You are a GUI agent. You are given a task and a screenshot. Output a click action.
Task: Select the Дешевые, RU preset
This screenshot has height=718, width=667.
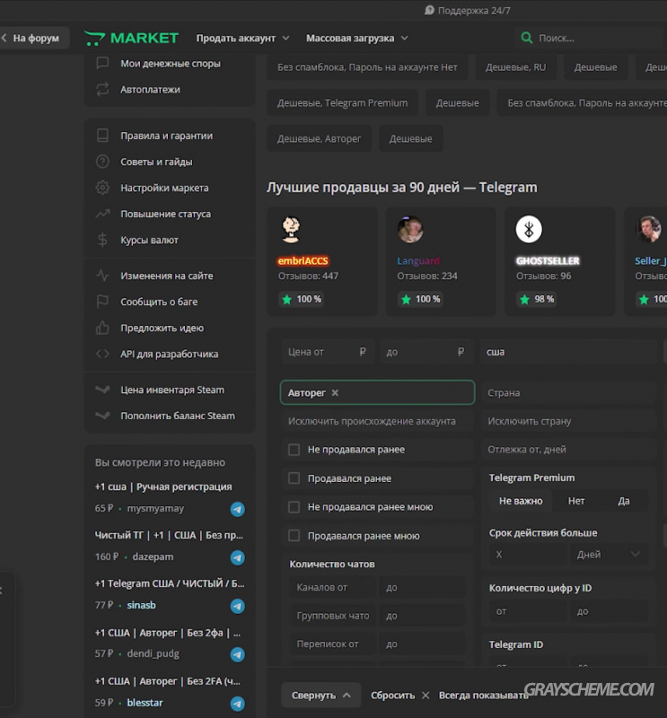515,67
